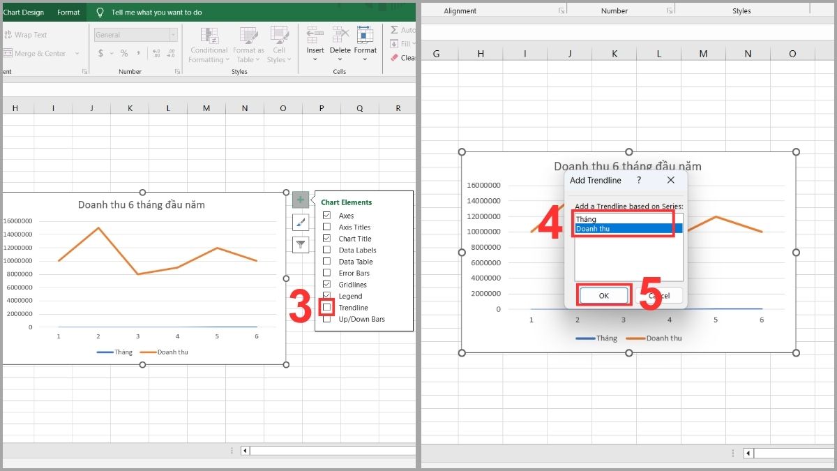Click the Increase Decimal icon
The width and height of the screenshot is (837, 471).
(x=156, y=54)
